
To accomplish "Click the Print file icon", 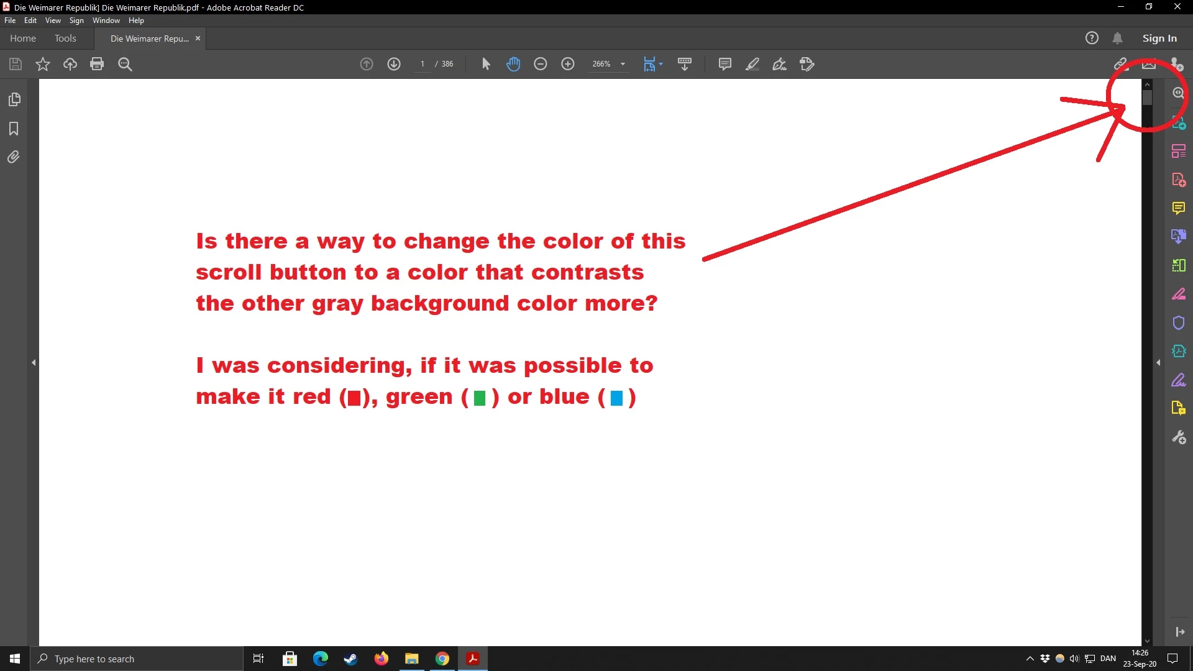I will tap(97, 64).
